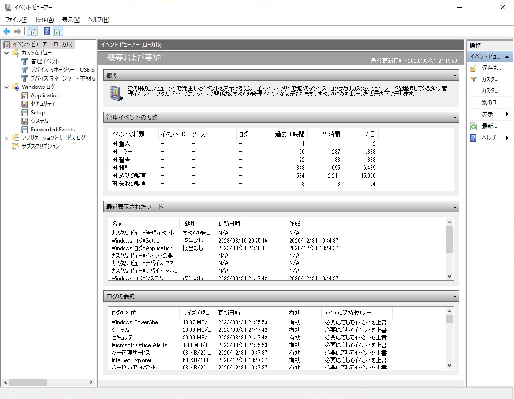This screenshot has height=399, width=514.
Task: Select デバイス マネージャー - USB custom view
Action: (x=62, y=69)
